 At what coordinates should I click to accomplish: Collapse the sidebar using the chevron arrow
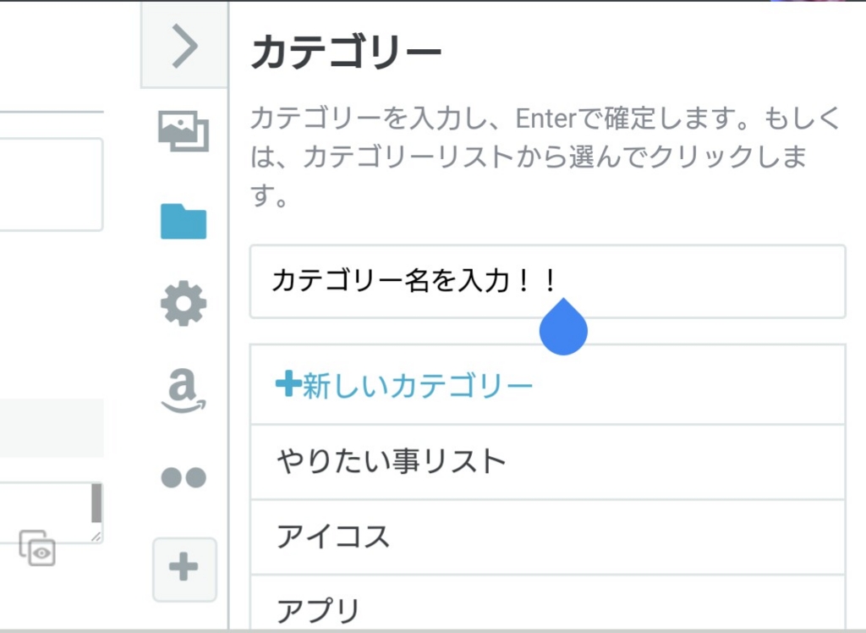click(x=184, y=44)
